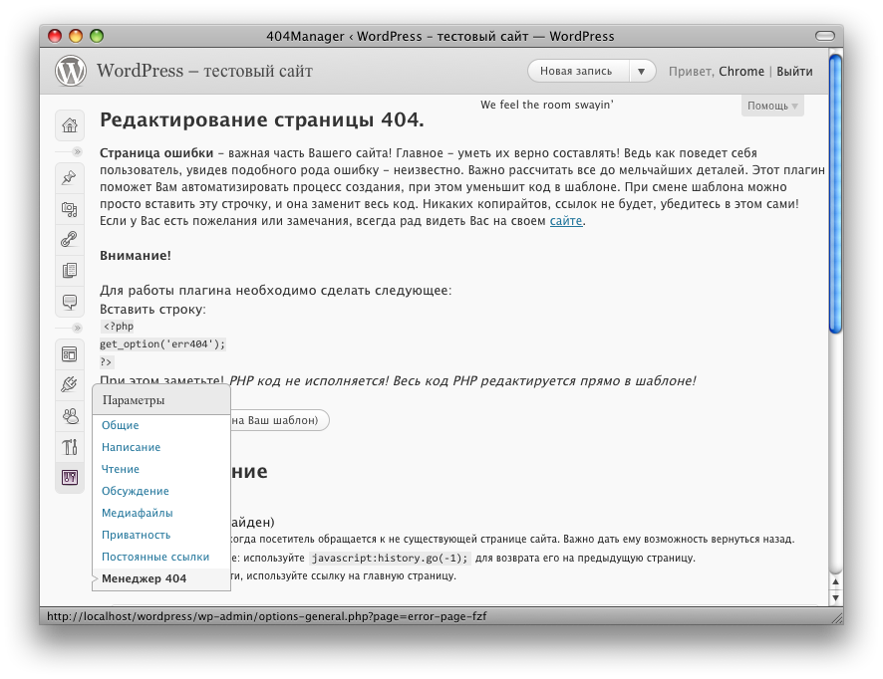Click the window toolbar pill button
The height and width of the screenshot is (679, 883).
pyautogui.click(x=825, y=36)
